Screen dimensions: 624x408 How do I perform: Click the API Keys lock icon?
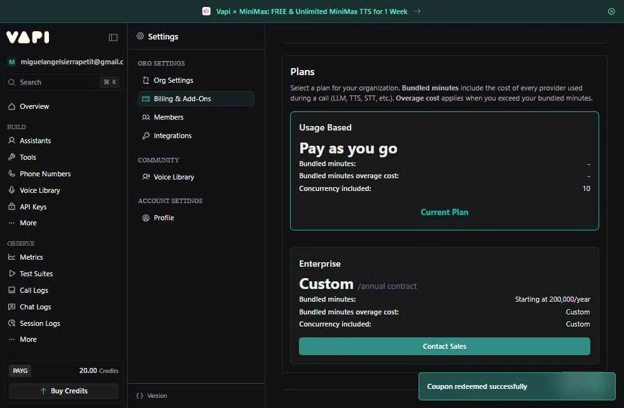click(12, 207)
